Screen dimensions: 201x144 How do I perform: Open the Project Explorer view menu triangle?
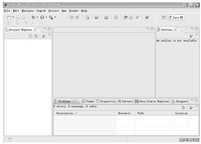49,35
